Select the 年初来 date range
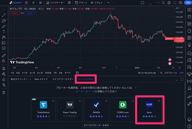The width and height of the screenshot is (192, 129). pos(48,73)
